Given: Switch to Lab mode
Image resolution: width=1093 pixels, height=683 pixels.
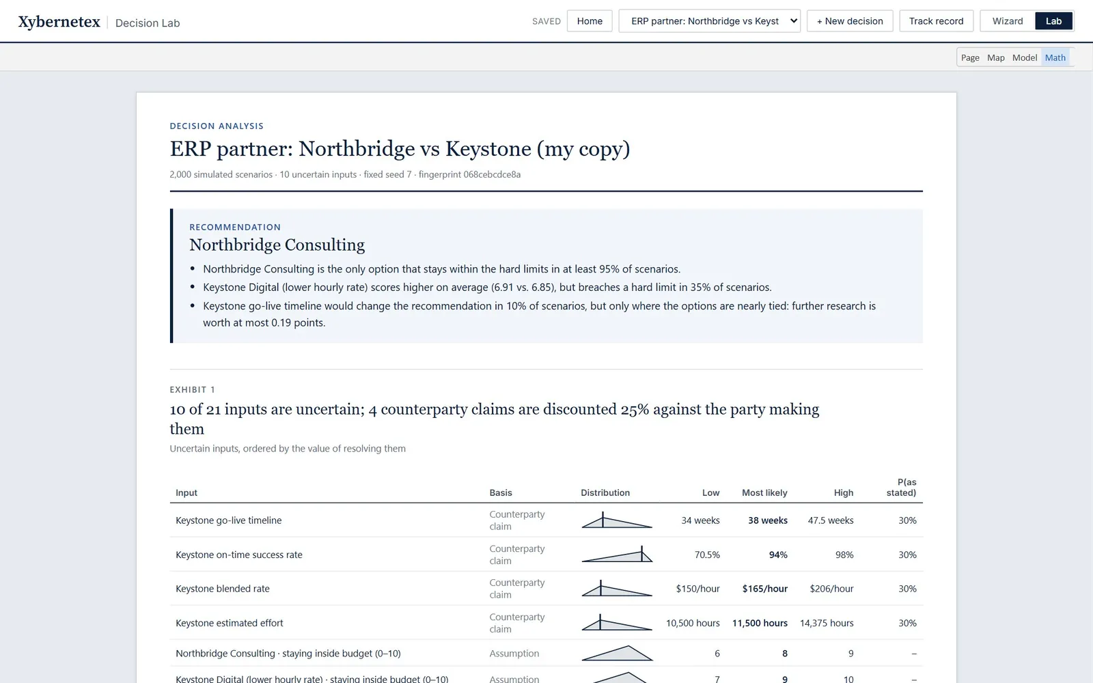Looking at the screenshot, I should (x=1053, y=21).
